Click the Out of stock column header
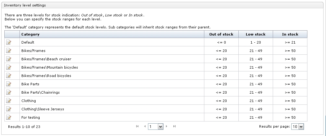326x136 pixels. [221, 34]
